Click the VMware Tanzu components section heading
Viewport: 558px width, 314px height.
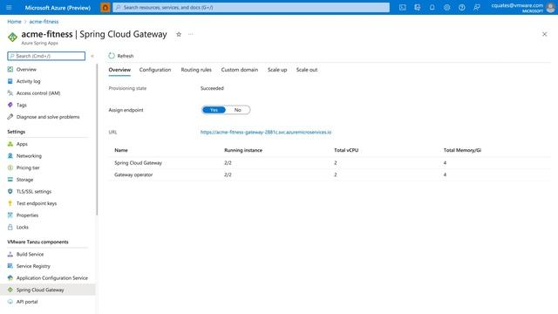37,242
